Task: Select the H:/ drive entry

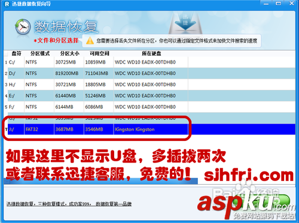Action: point(16,85)
